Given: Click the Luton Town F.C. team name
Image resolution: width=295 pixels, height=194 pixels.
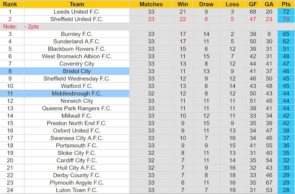Looking at the screenshot, I should pos(77,190).
